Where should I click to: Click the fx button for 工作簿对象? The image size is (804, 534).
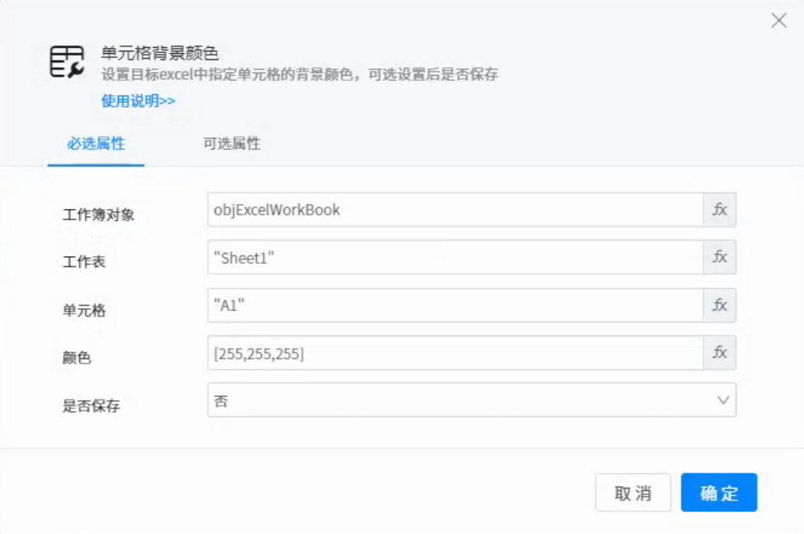point(720,210)
